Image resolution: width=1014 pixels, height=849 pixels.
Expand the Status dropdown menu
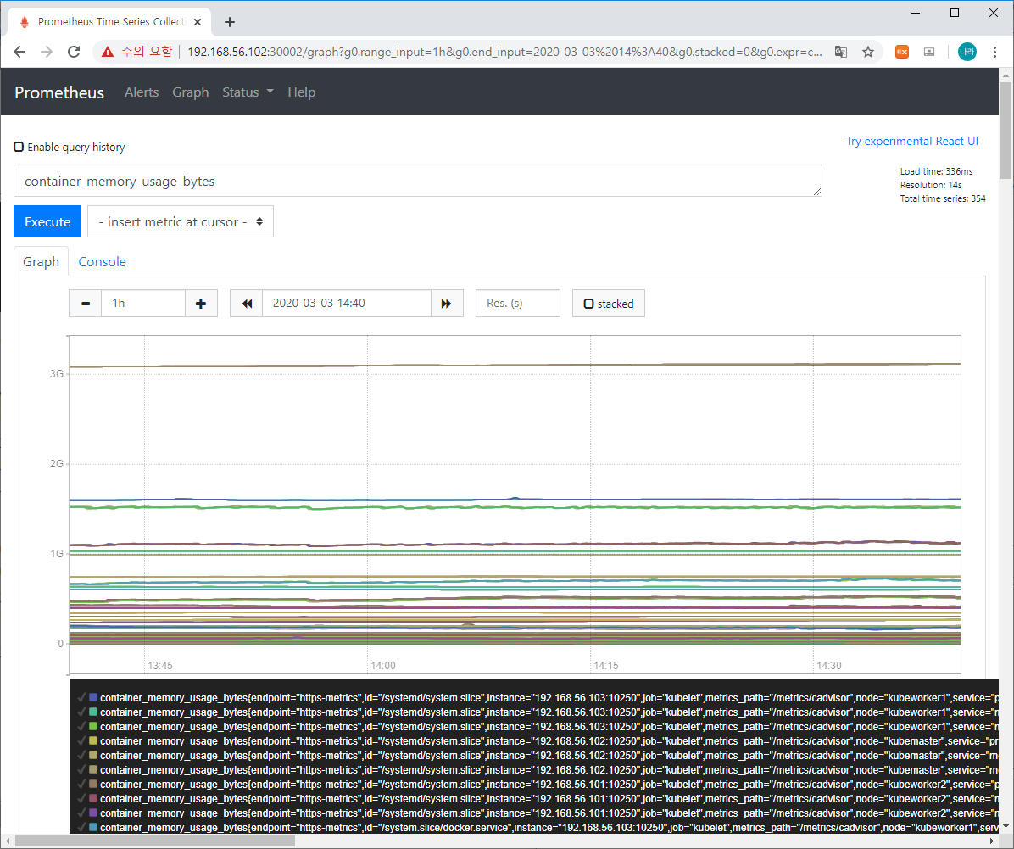(x=248, y=92)
